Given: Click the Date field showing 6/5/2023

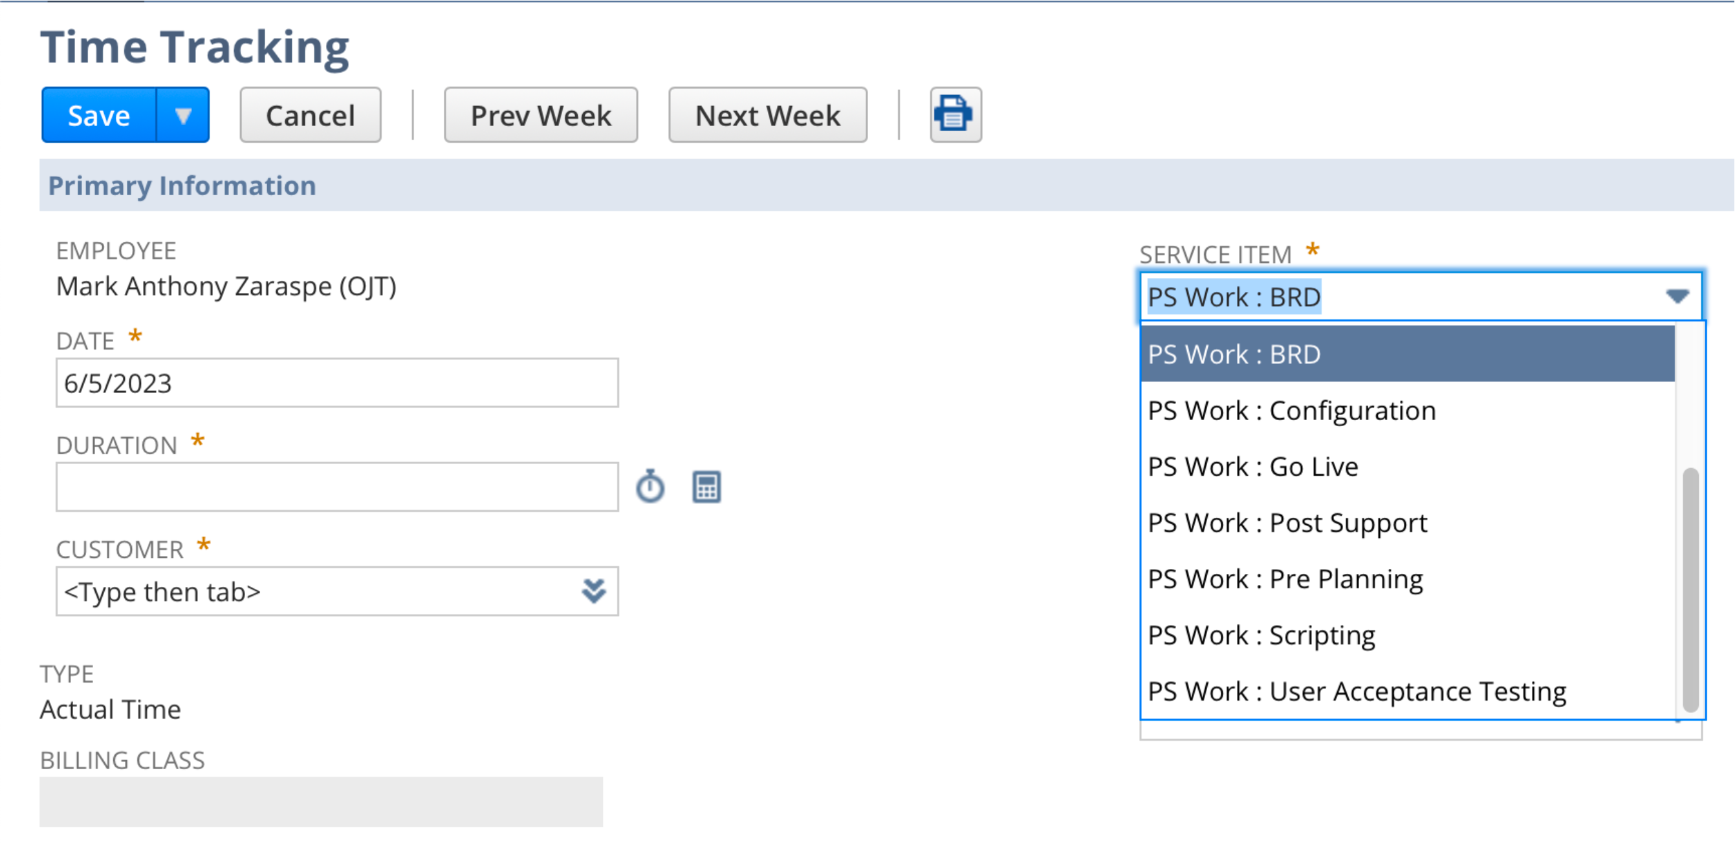Looking at the screenshot, I should [337, 383].
